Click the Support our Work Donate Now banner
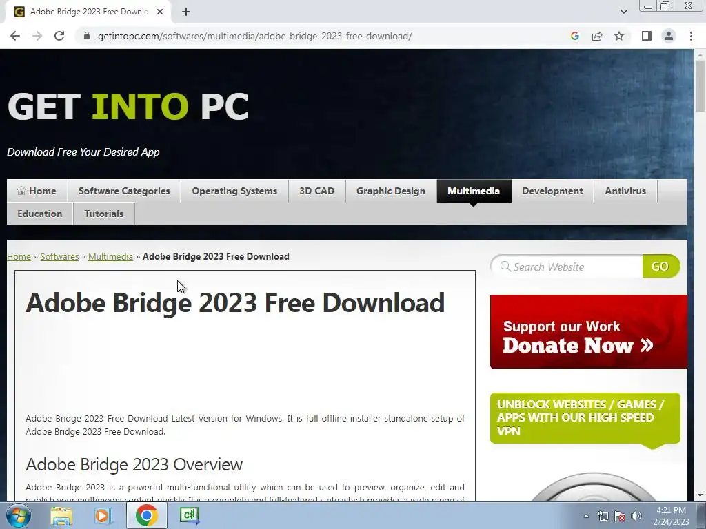This screenshot has height=529, width=706. tap(589, 331)
